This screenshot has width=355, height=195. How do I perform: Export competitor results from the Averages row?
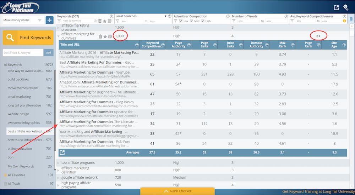click(x=62, y=153)
